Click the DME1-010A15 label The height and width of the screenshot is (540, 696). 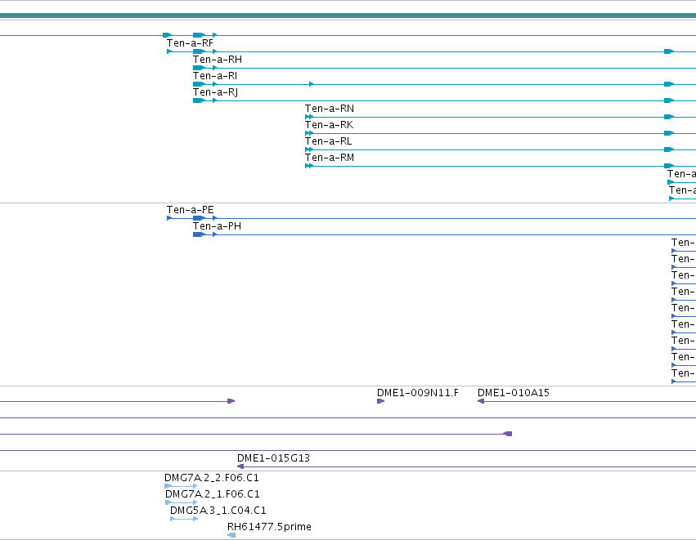[x=514, y=393]
